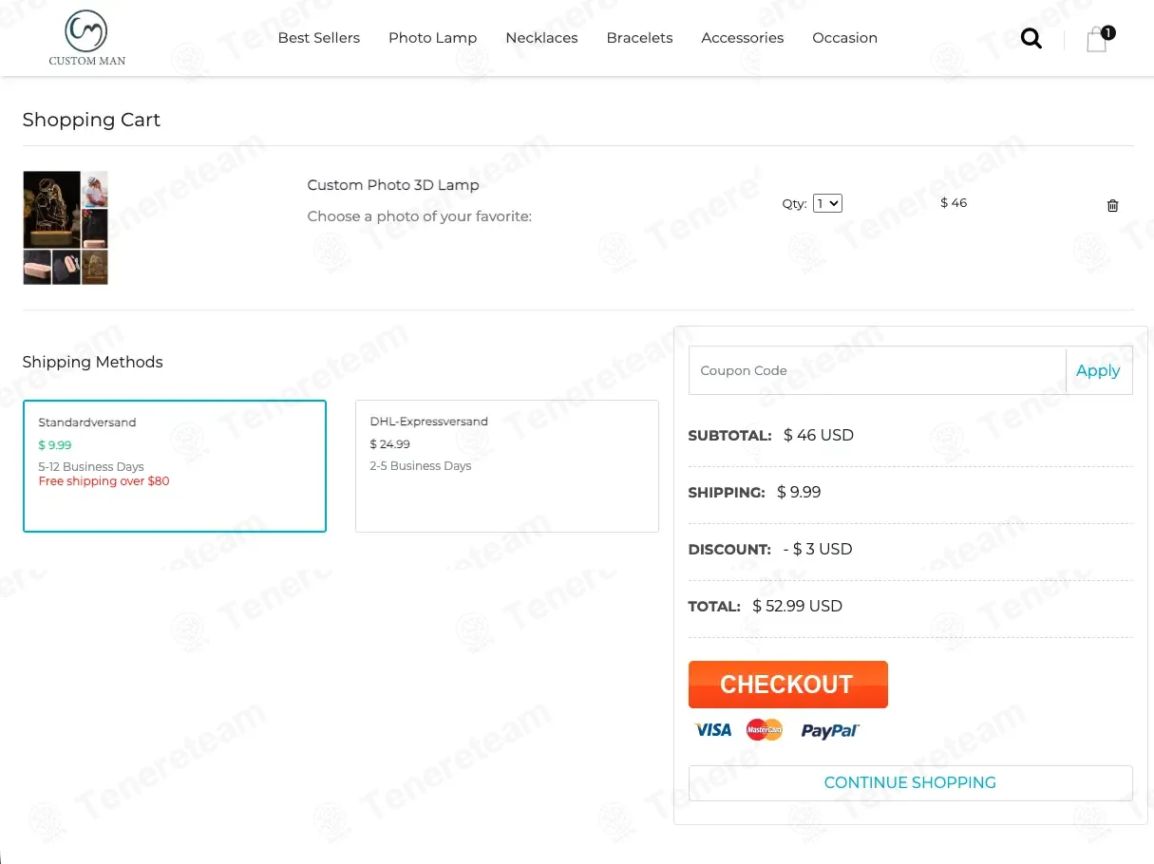This screenshot has height=864, width=1154.
Task: Open the Photo Lamp menu
Action: click(x=433, y=38)
